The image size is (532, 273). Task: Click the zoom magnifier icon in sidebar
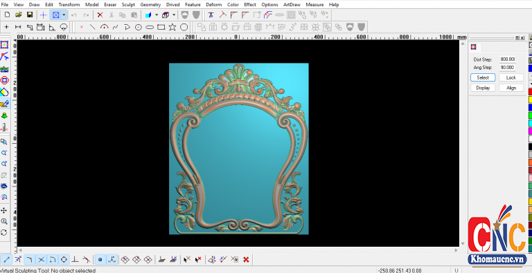(4, 222)
